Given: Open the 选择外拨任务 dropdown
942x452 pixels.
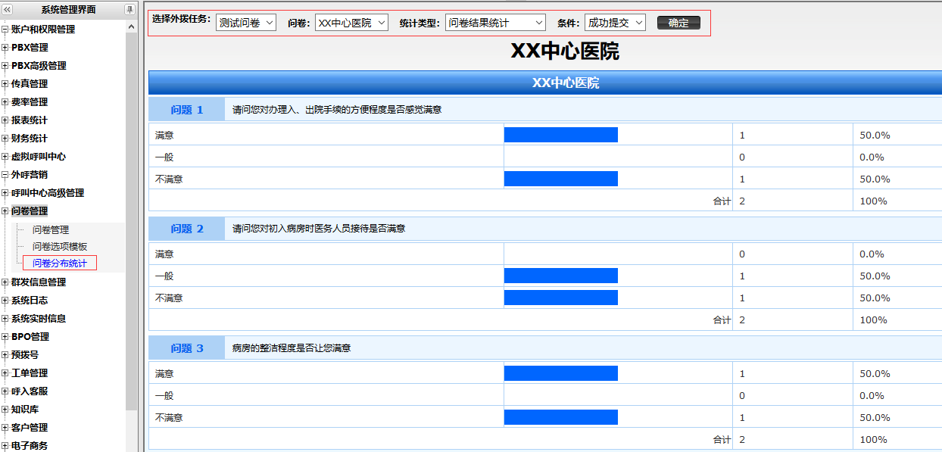Looking at the screenshot, I should [245, 23].
